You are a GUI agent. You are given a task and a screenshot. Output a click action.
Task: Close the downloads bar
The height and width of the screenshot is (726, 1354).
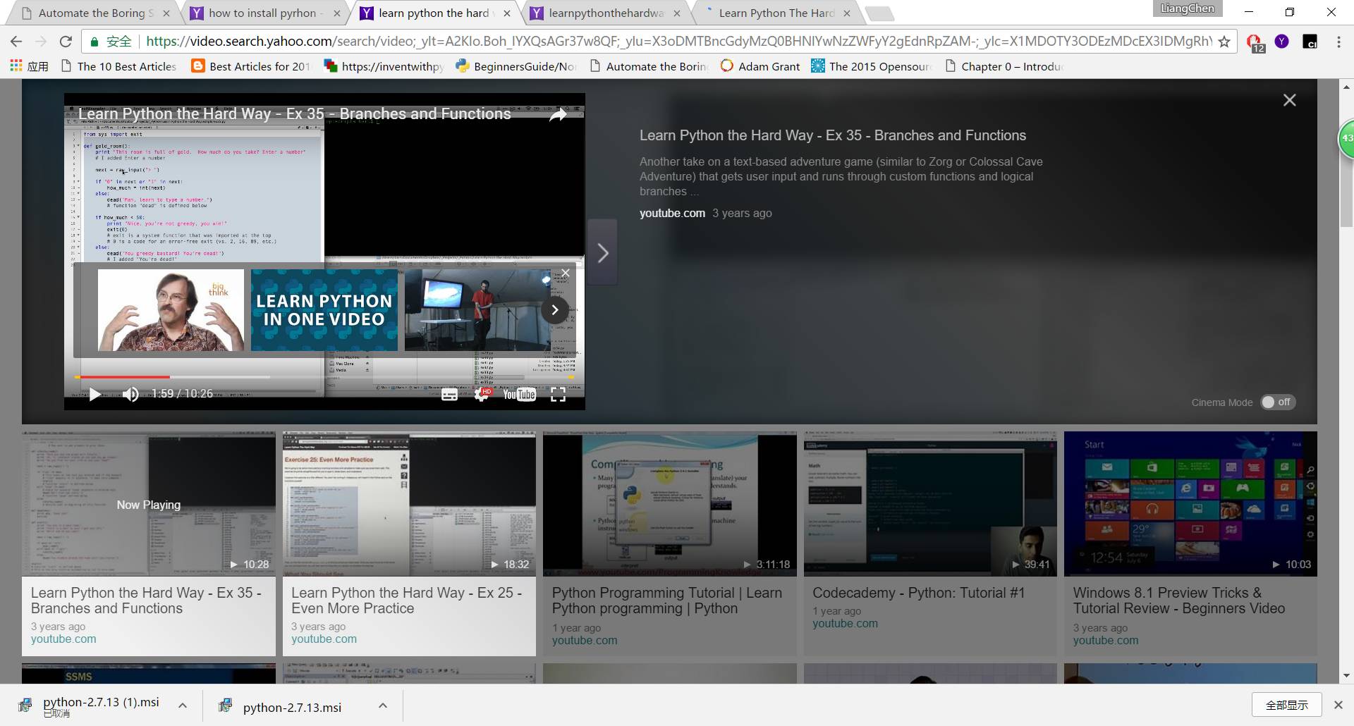(1338, 705)
